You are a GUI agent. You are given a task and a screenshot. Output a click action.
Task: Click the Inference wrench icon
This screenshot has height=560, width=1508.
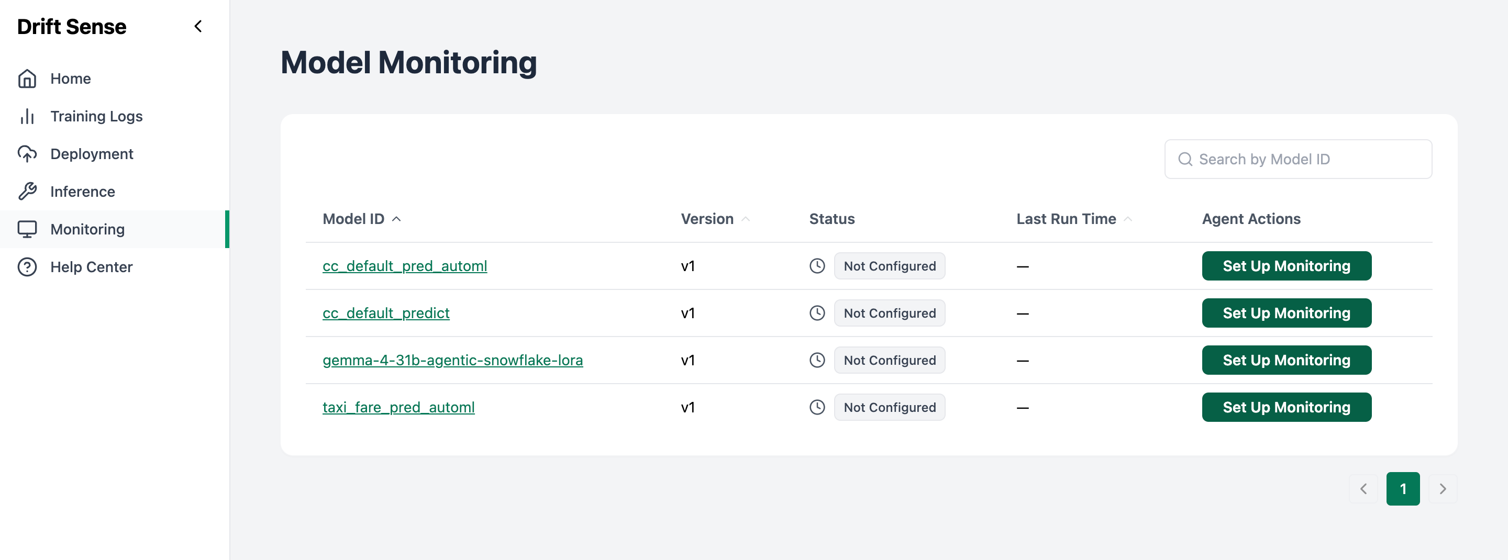click(27, 192)
